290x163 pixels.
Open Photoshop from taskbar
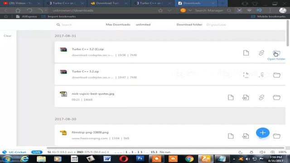(x=140, y=159)
